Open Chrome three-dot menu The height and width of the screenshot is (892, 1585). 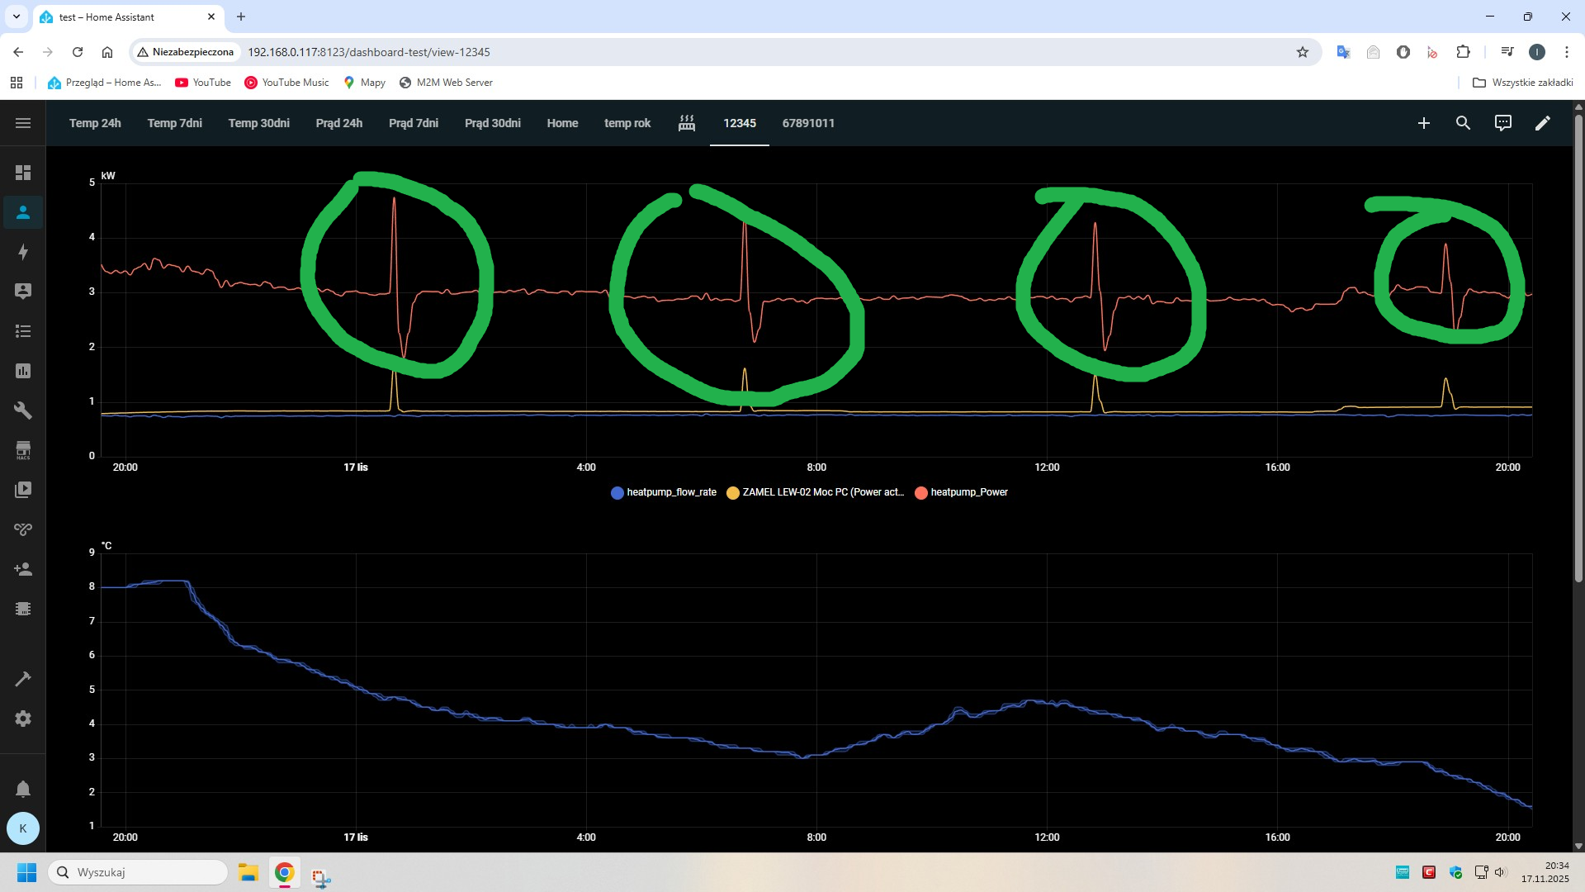pos(1566,52)
